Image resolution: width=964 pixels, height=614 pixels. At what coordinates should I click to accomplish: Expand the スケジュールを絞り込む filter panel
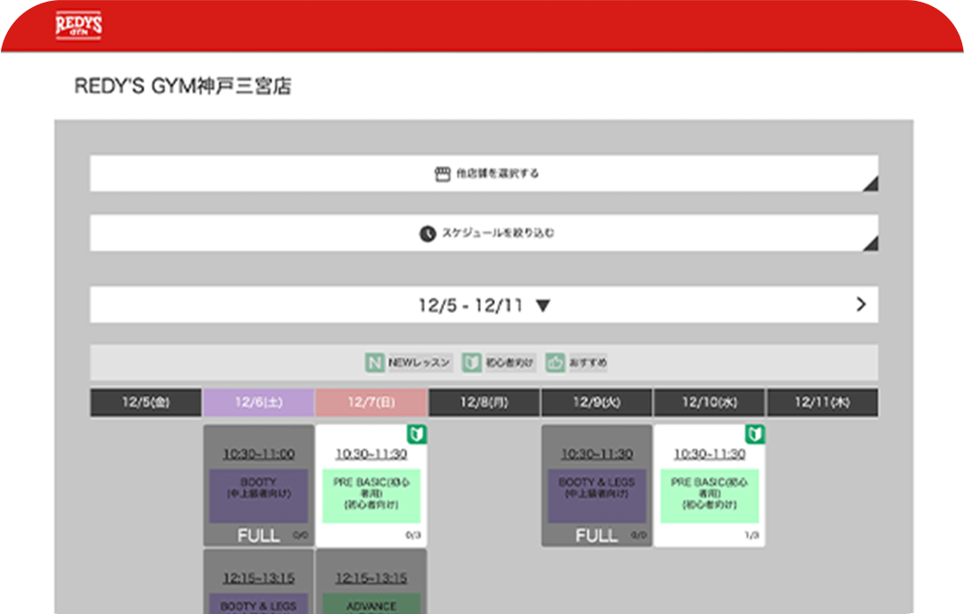point(484,234)
